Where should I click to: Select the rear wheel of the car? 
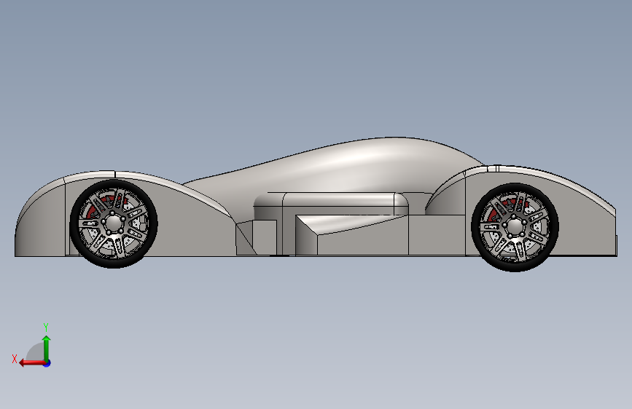(515, 227)
